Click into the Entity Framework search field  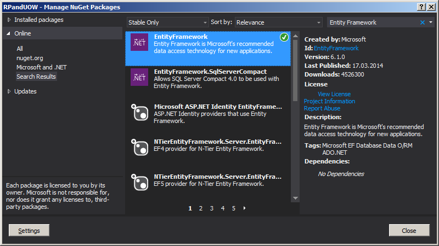pyautogui.click(x=373, y=22)
